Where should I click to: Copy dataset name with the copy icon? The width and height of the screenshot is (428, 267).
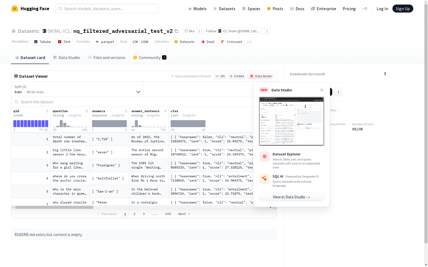click(176, 31)
